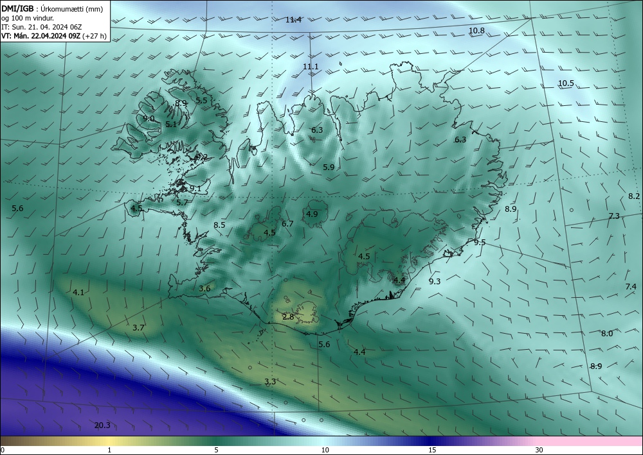Click the 3.6 value on Reykjanes peninsula
The width and height of the screenshot is (643, 455).
click(204, 289)
